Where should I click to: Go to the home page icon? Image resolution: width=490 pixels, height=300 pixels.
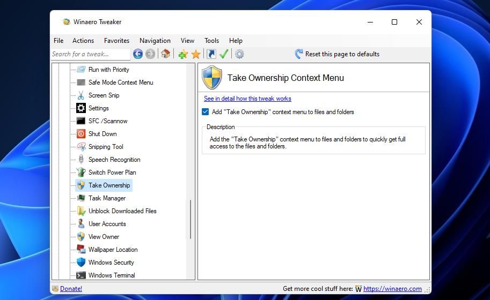[x=166, y=54]
